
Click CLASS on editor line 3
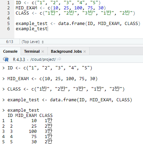click(x=22, y=13)
